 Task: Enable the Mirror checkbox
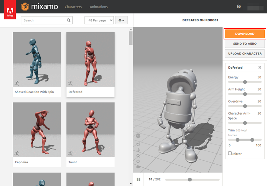pos(230,154)
